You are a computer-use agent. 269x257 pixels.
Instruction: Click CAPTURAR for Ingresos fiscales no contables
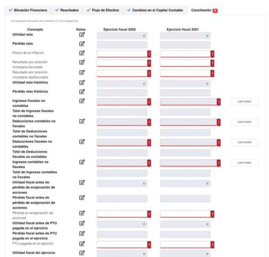point(244,102)
